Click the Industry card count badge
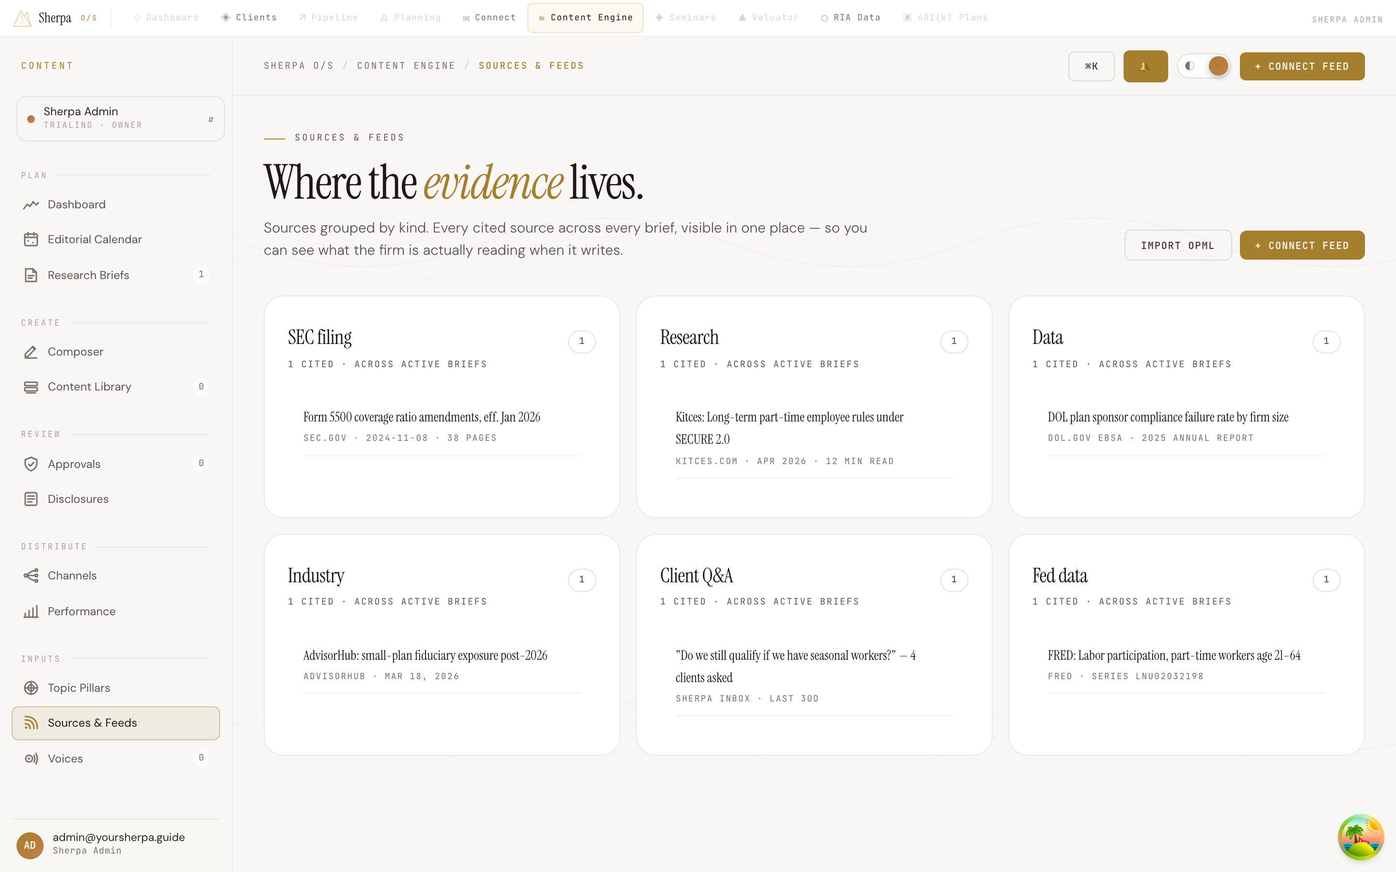The width and height of the screenshot is (1396, 872). coord(582,579)
